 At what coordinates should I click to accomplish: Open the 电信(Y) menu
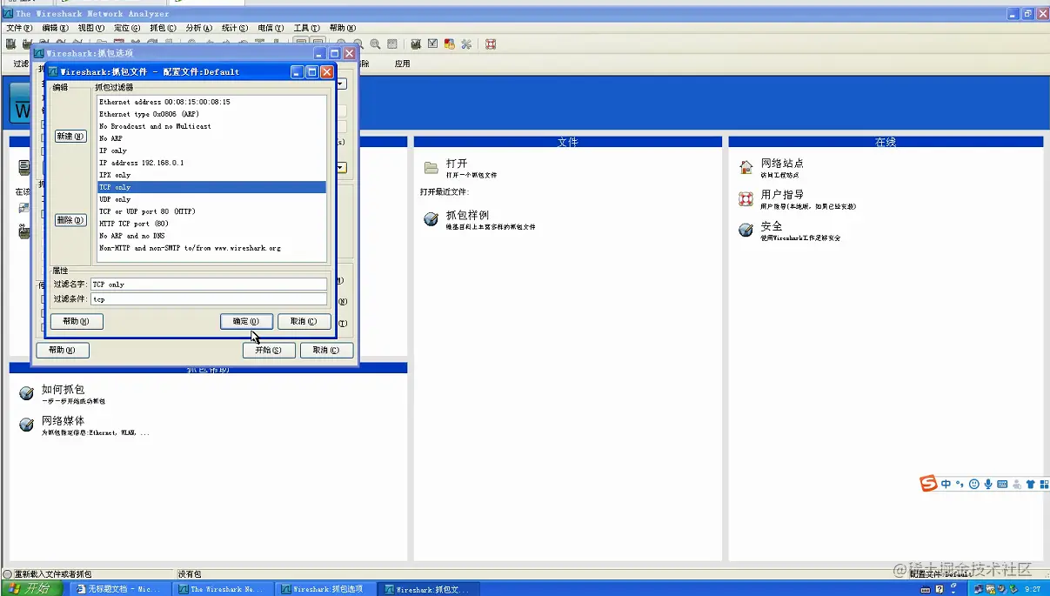[271, 28]
